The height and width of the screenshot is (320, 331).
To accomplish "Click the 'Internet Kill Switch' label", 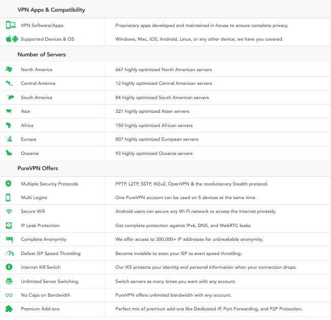I will 41,267.
